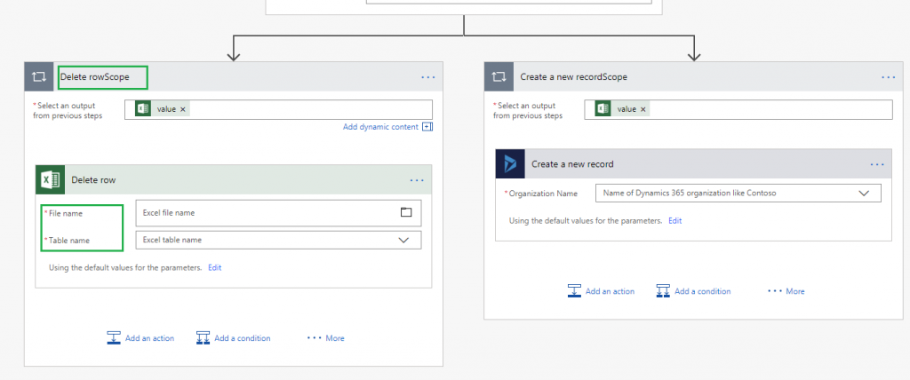Click the Excel file name input field
The height and width of the screenshot is (380, 910).
pyautogui.click(x=267, y=213)
